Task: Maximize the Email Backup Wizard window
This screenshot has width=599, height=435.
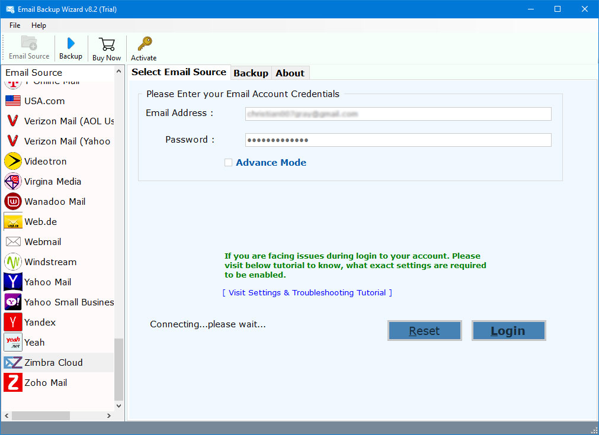Action: pyautogui.click(x=558, y=9)
